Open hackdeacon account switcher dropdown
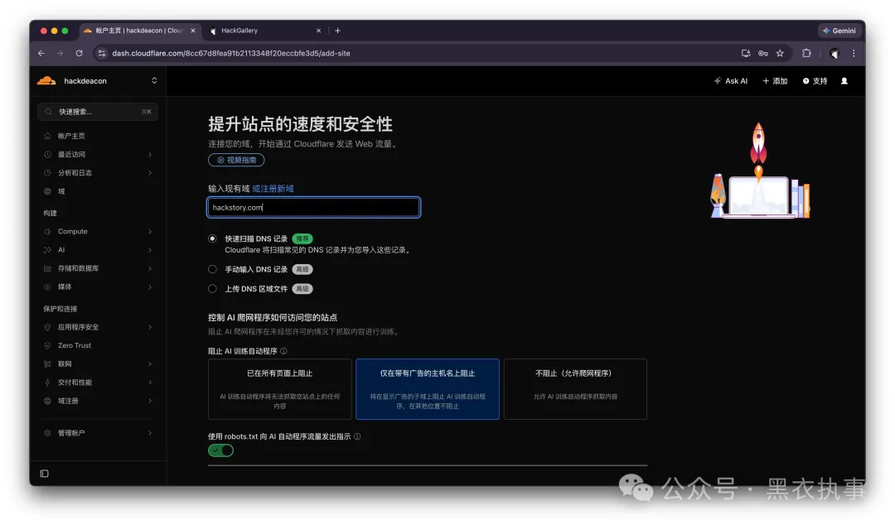 pyautogui.click(x=154, y=80)
